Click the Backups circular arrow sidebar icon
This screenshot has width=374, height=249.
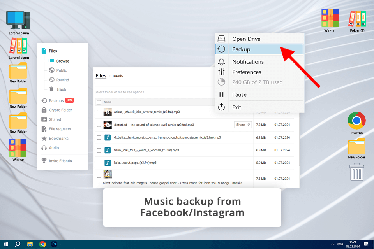tap(44, 100)
